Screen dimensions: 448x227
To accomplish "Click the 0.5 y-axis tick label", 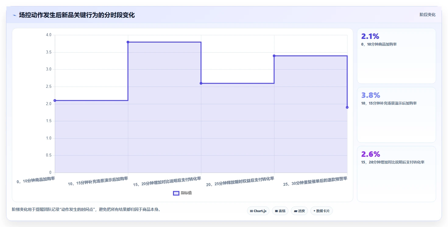I will [x=49, y=156].
